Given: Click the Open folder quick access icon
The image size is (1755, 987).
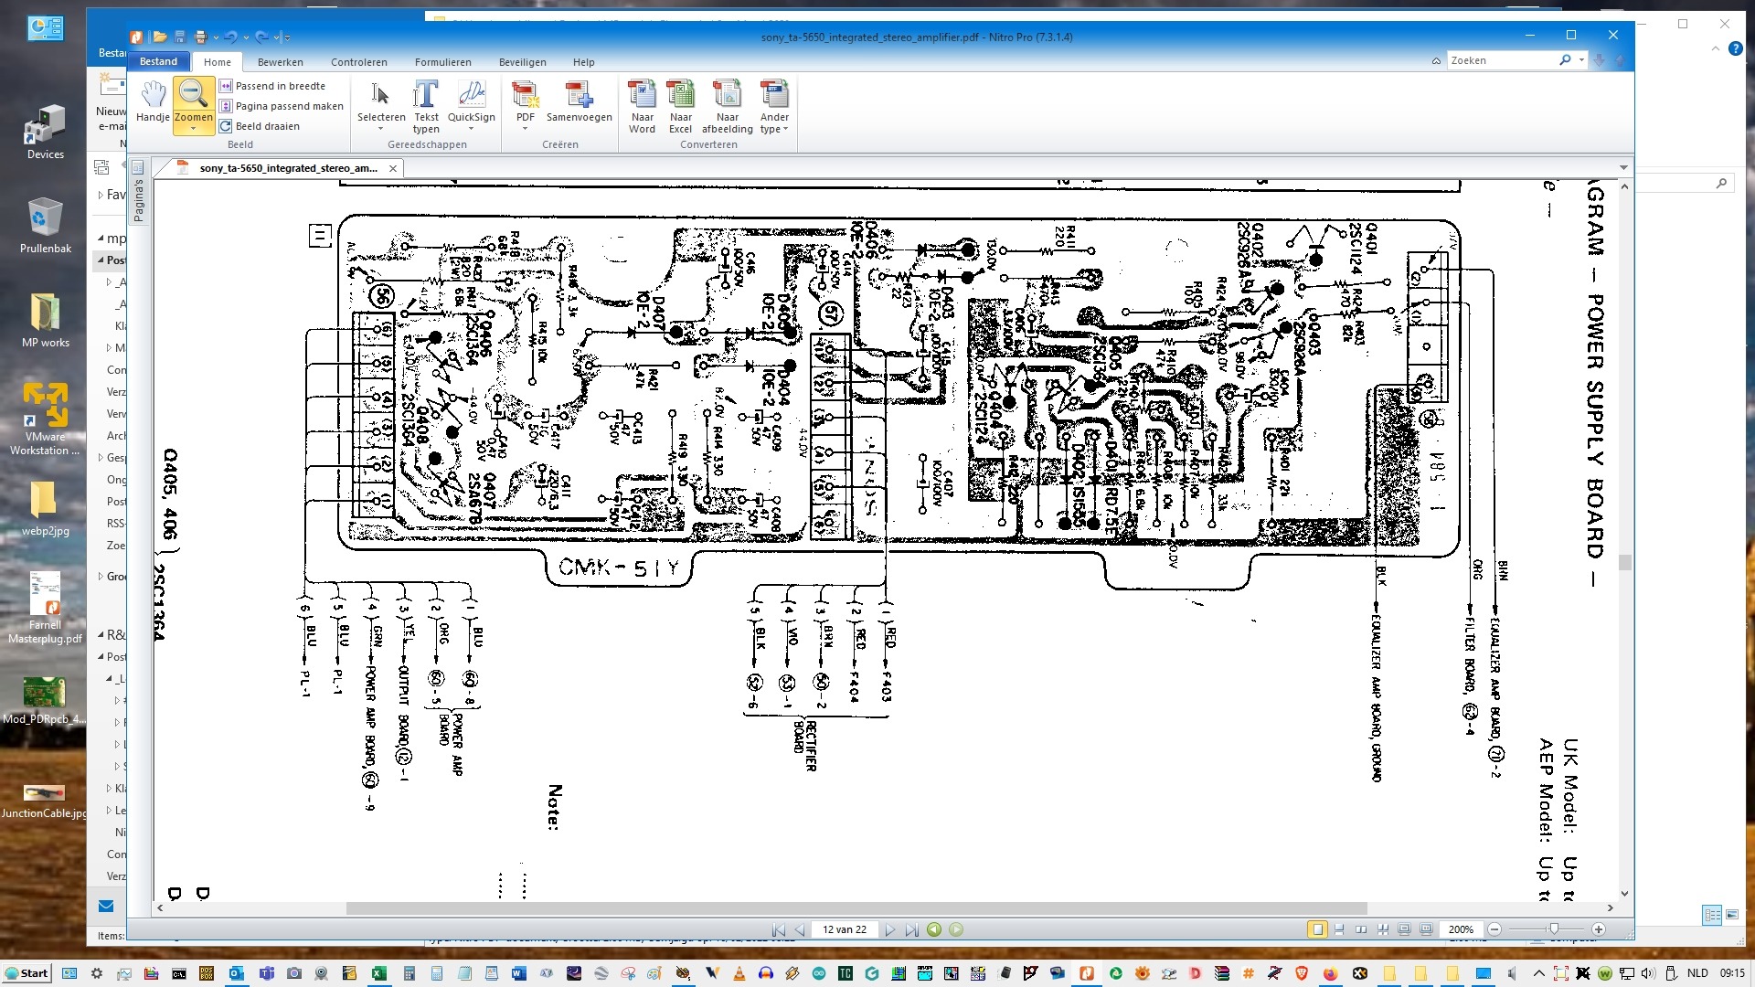Looking at the screenshot, I should (x=160, y=37).
